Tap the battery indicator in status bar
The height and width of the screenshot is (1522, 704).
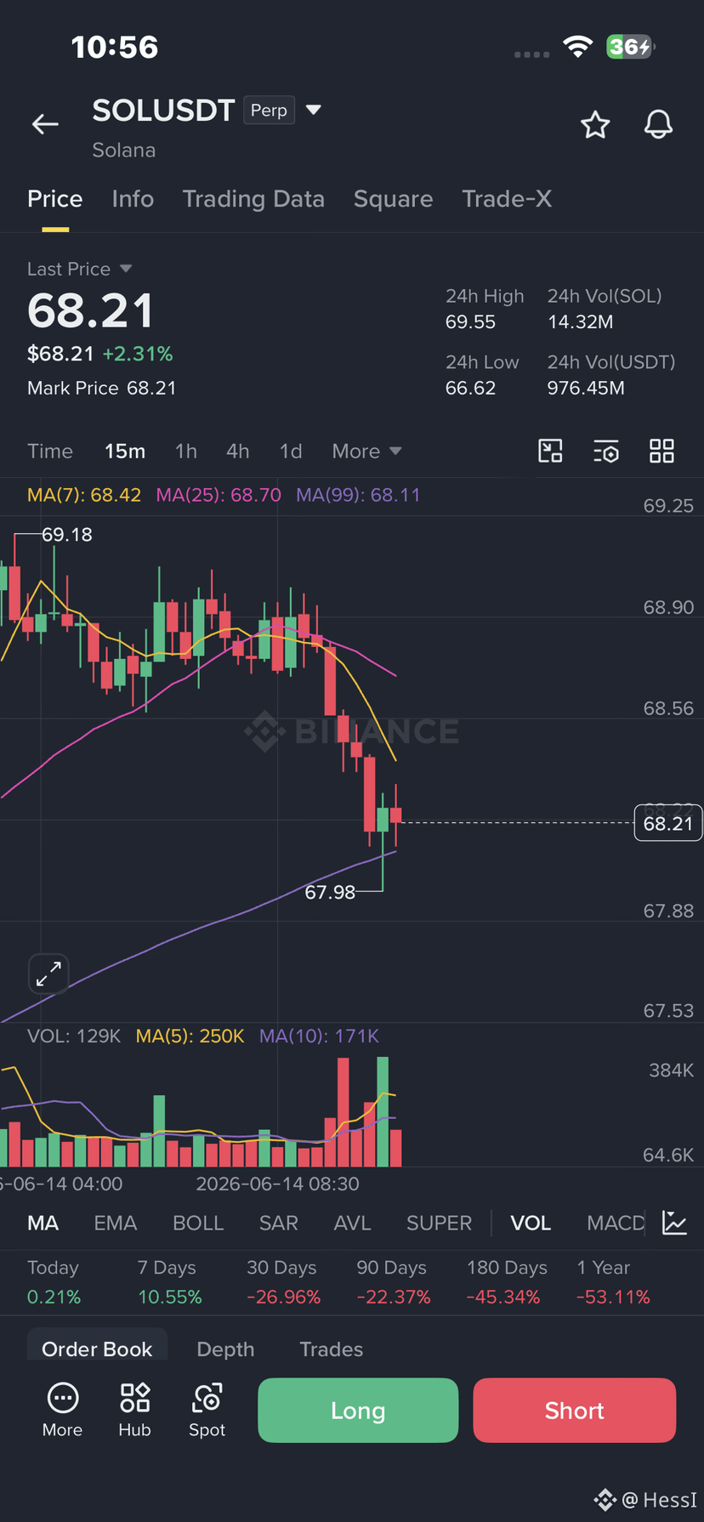point(630,47)
